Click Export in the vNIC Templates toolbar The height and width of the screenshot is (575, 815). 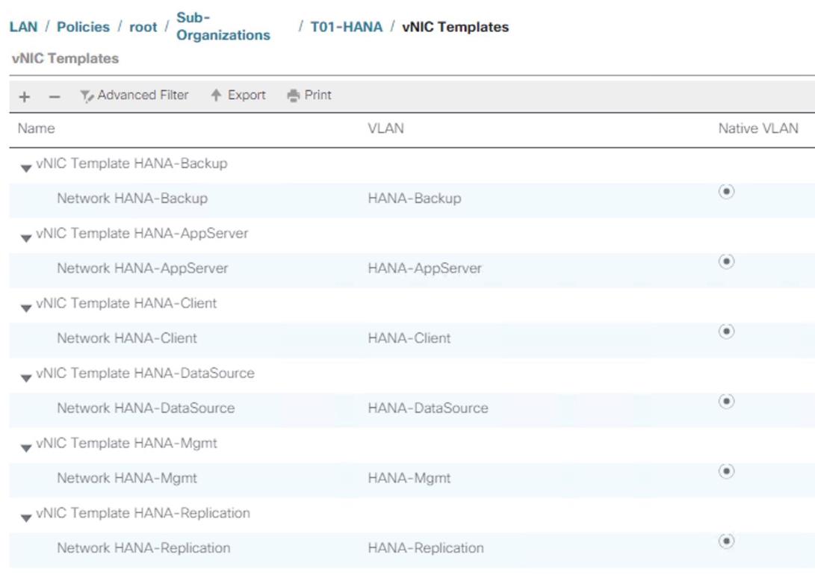point(238,95)
